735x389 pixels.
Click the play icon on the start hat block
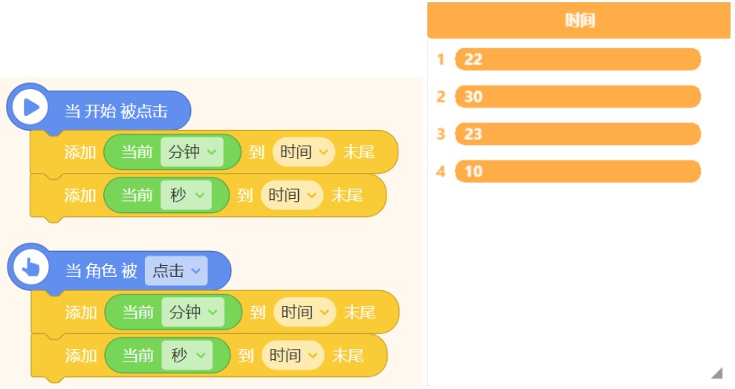point(30,108)
